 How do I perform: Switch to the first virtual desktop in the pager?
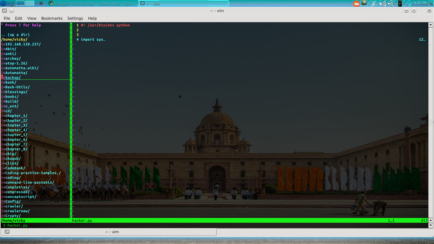point(20,3)
